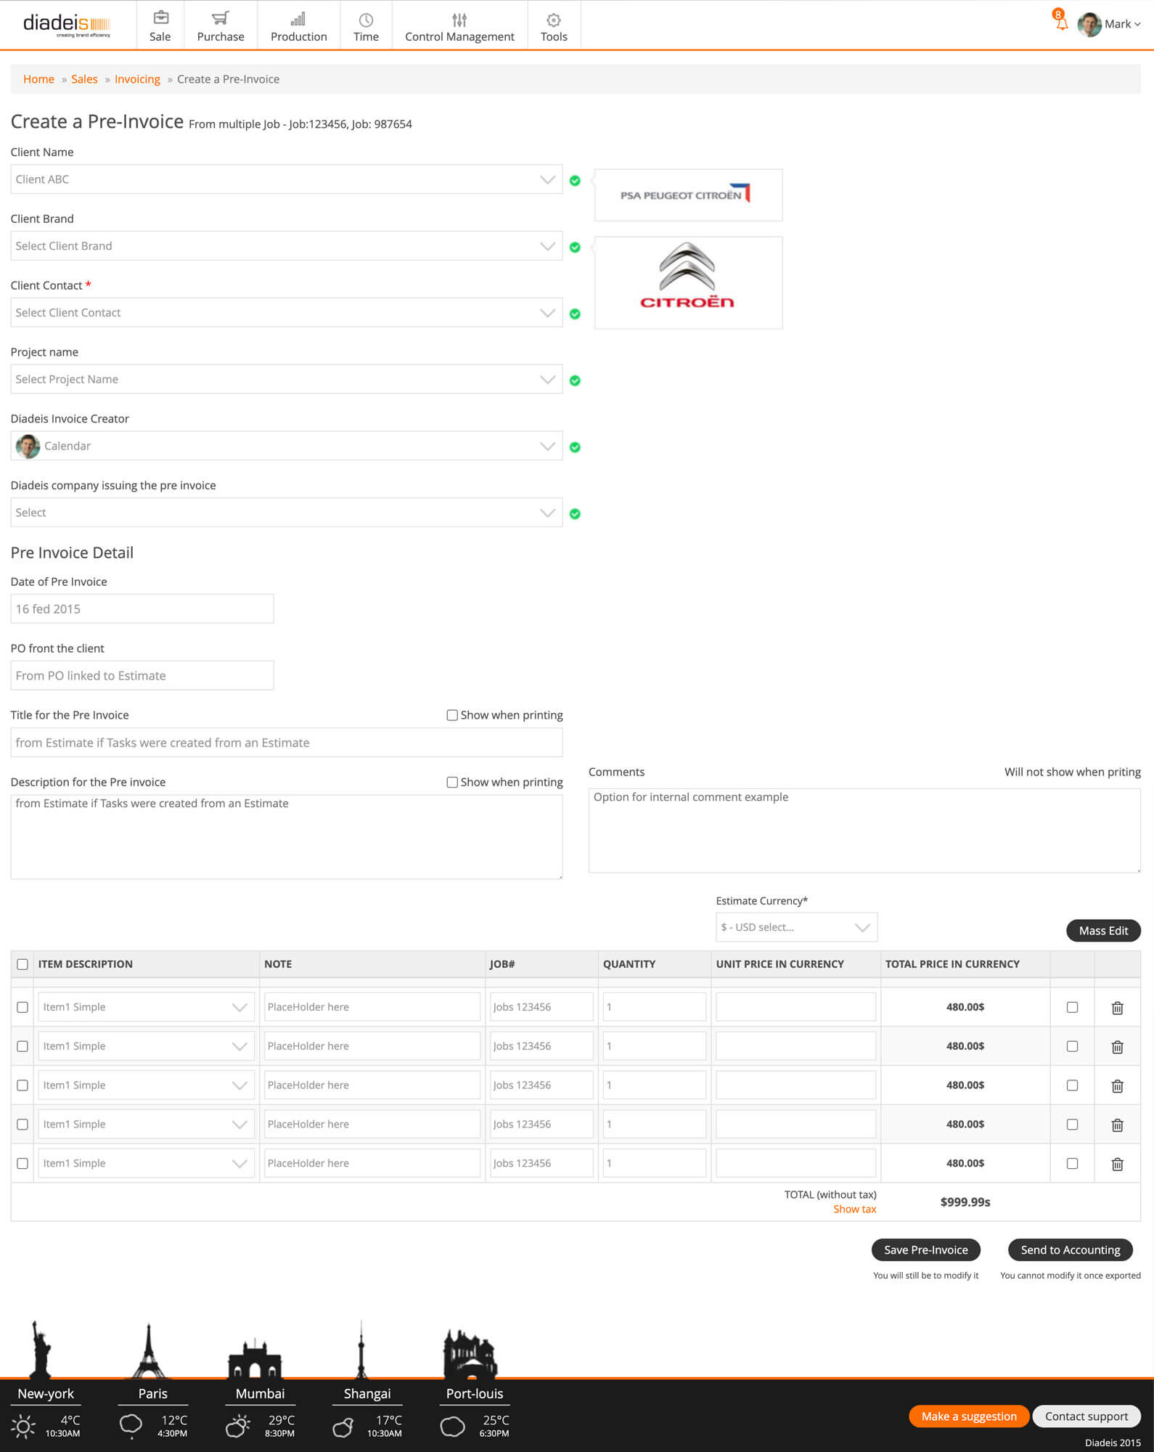
Task: Open the Control Management menu
Action: click(x=459, y=26)
